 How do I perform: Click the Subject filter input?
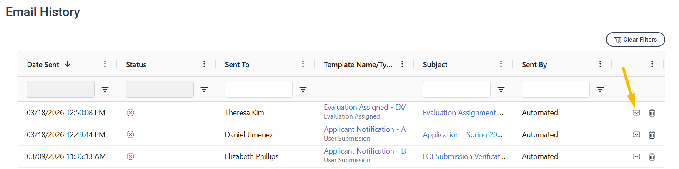tap(457, 89)
